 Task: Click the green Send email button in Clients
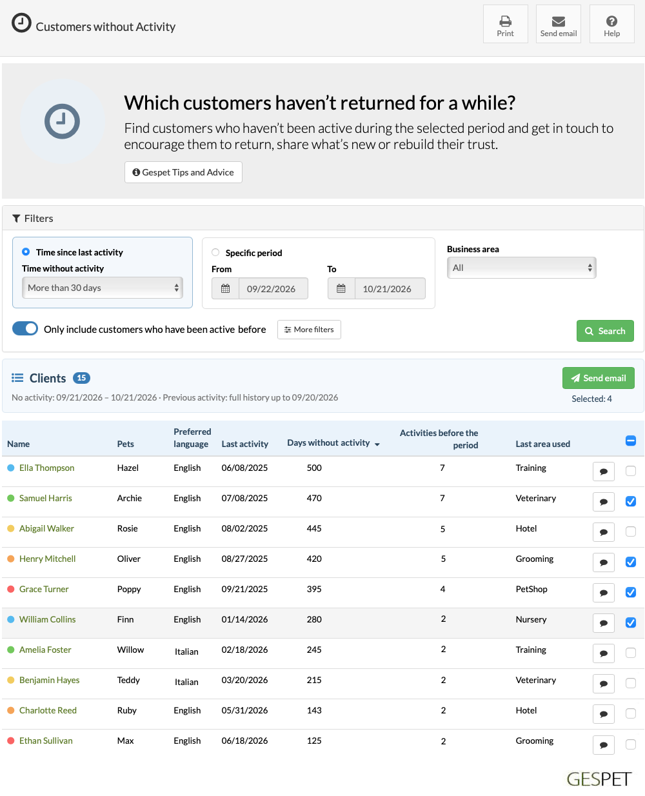[599, 378]
